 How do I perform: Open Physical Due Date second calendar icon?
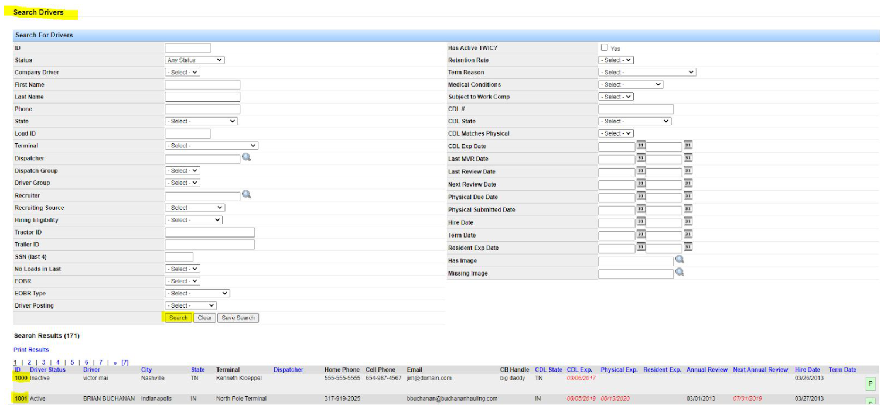pos(688,196)
